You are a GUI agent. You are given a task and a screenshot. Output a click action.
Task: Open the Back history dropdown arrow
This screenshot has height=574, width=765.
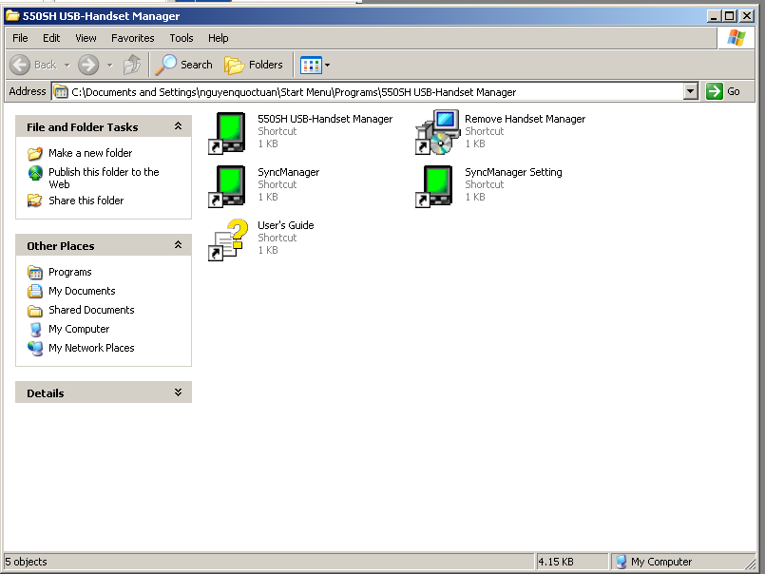67,65
